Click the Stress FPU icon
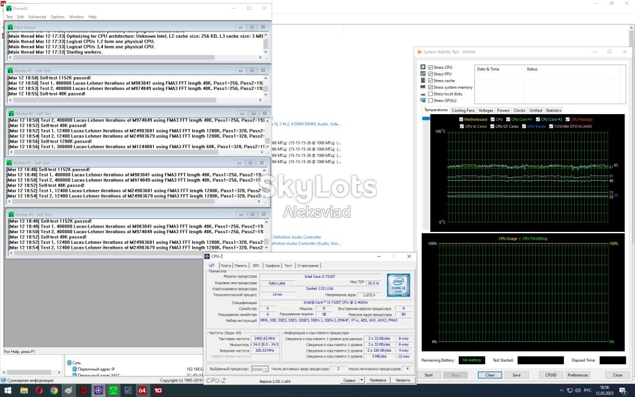Image resolution: width=635 pixels, height=397 pixels. (x=423, y=74)
